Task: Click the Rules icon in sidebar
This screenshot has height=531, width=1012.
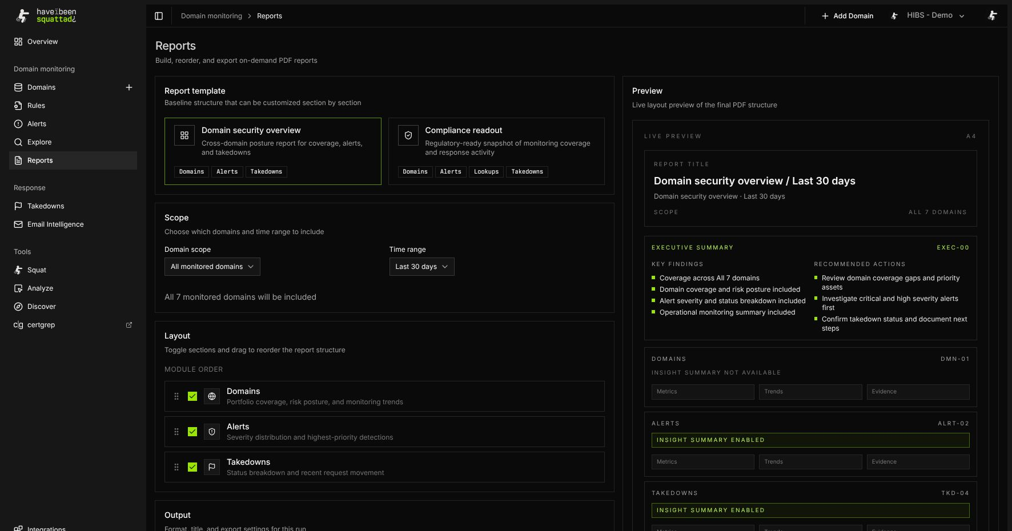Action: [x=18, y=106]
